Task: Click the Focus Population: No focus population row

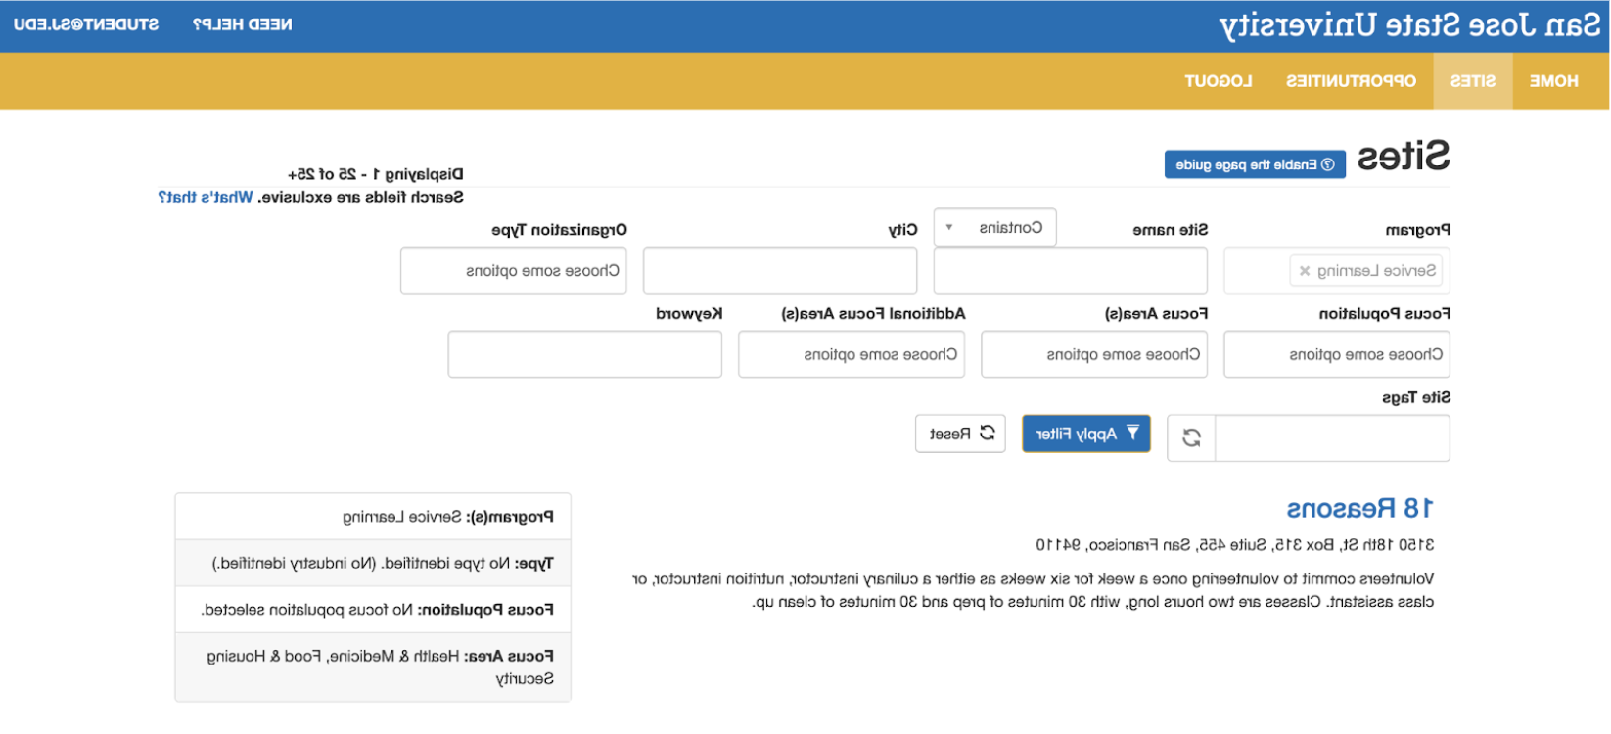Action: click(373, 610)
